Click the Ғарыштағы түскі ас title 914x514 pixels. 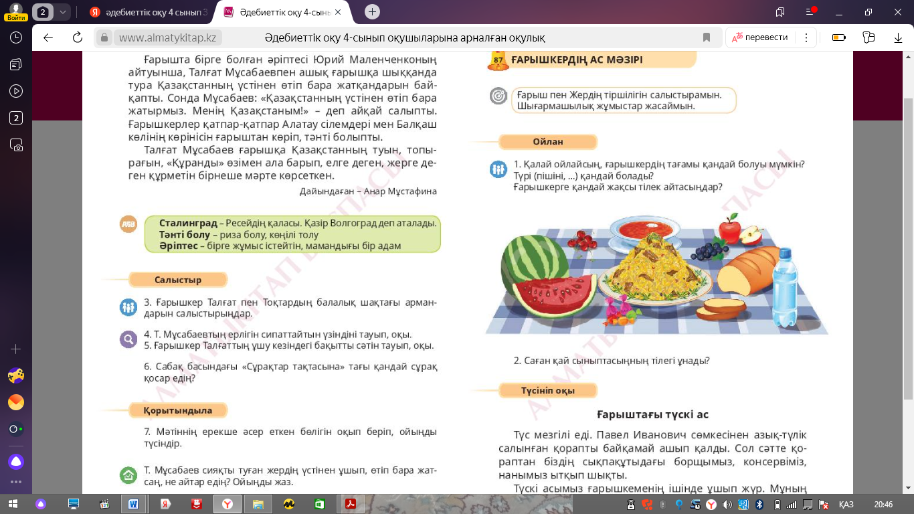pyautogui.click(x=652, y=414)
